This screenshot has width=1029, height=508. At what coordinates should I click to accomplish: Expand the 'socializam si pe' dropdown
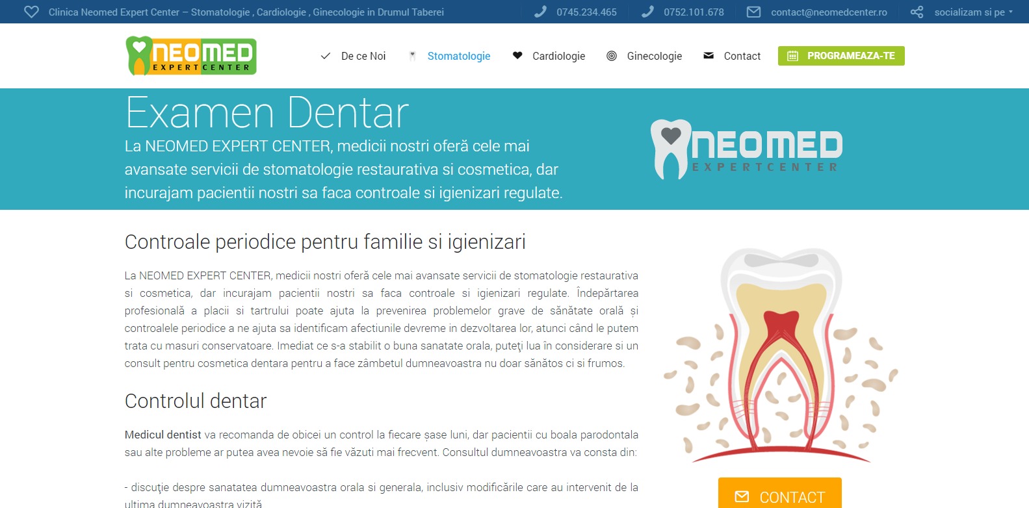[973, 12]
